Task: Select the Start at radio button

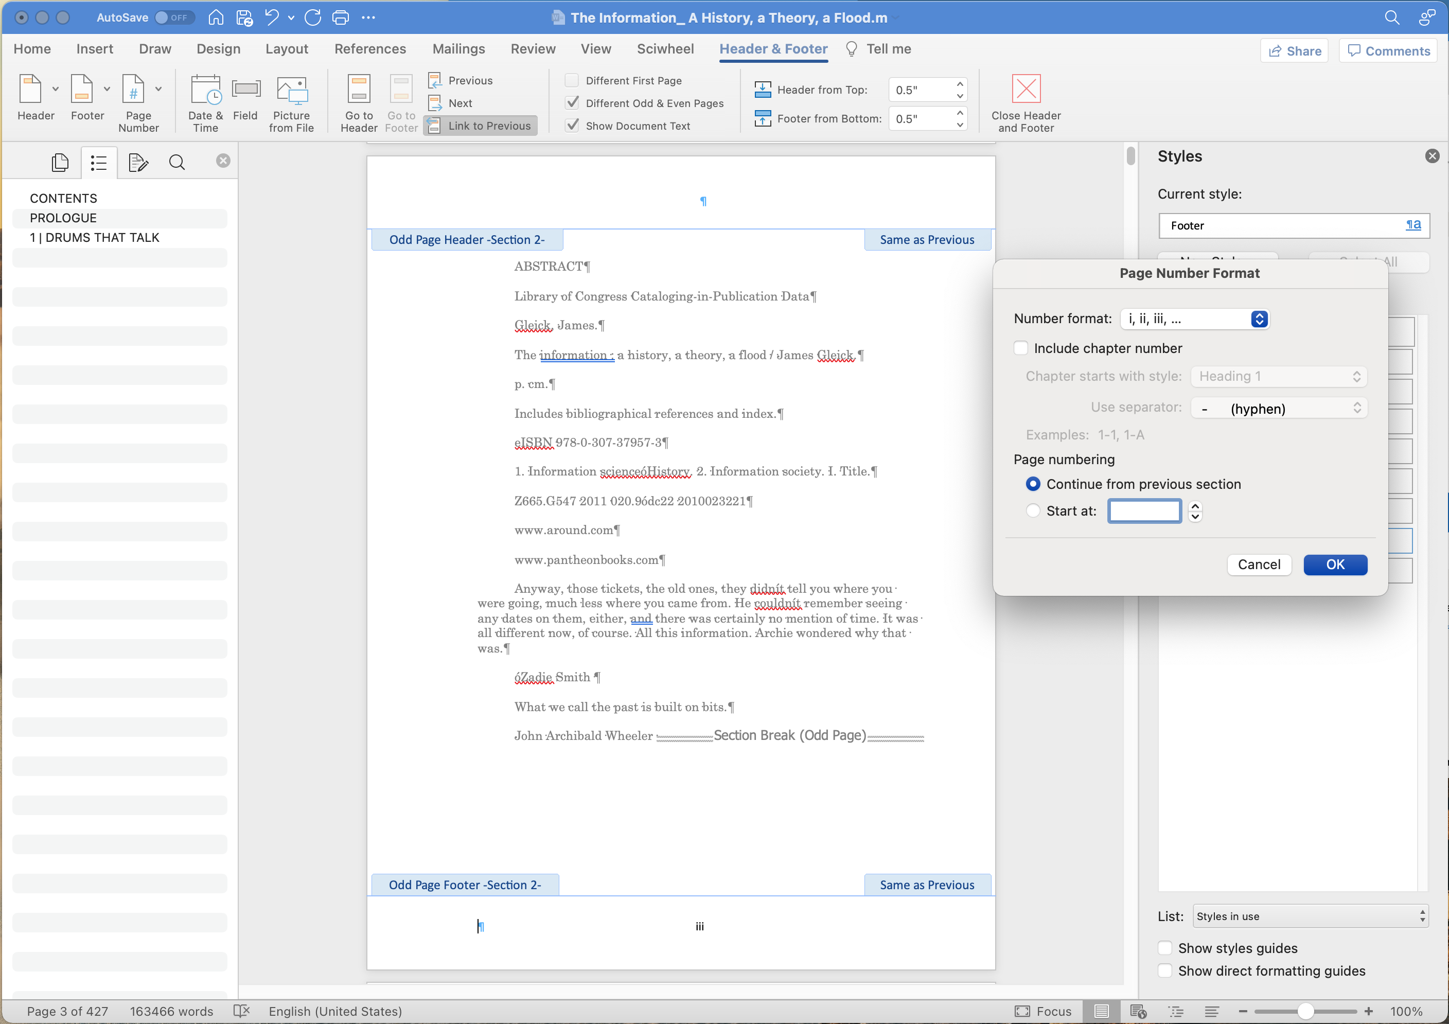Action: [1033, 511]
